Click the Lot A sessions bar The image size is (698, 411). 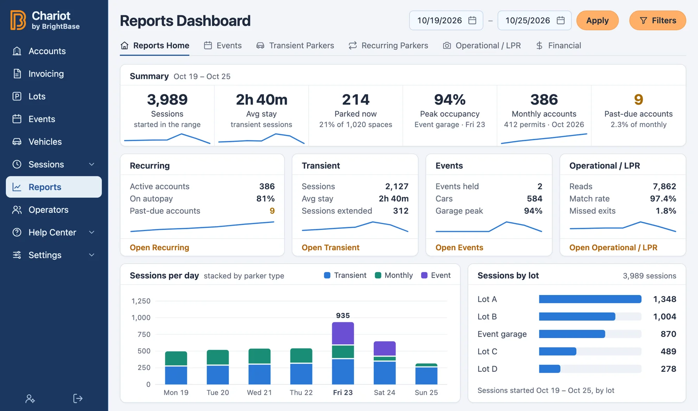[590, 299]
